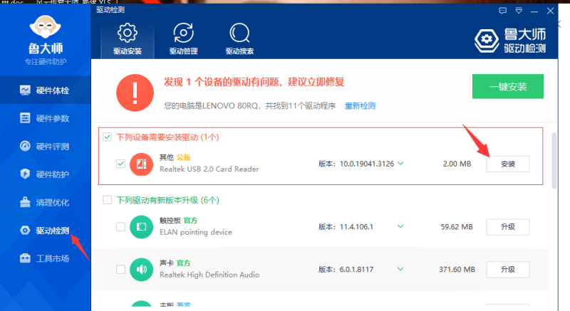Click the 2.00 MB size text

pyautogui.click(x=457, y=164)
